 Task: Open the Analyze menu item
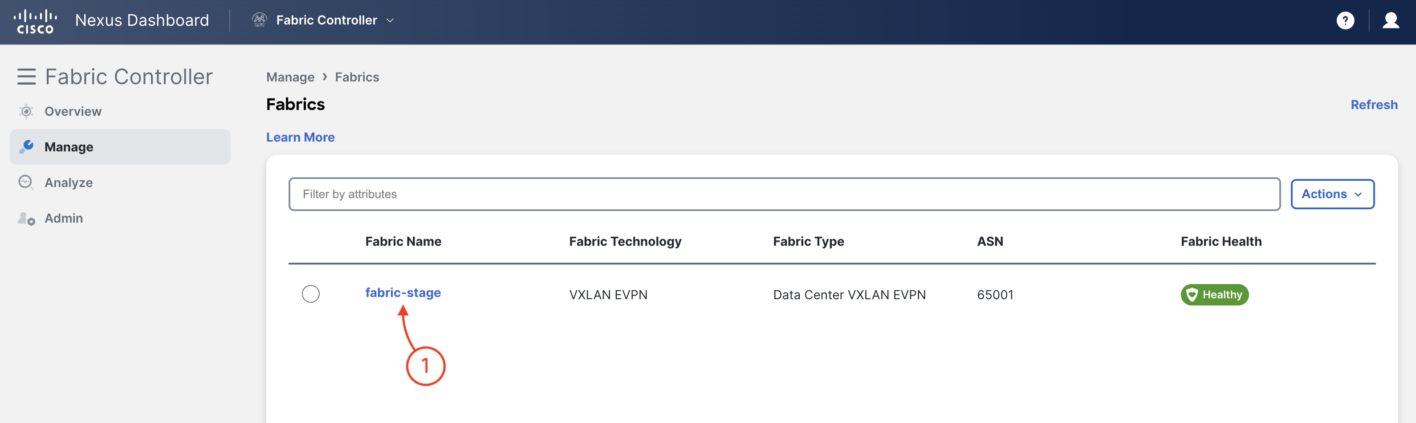click(68, 183)
